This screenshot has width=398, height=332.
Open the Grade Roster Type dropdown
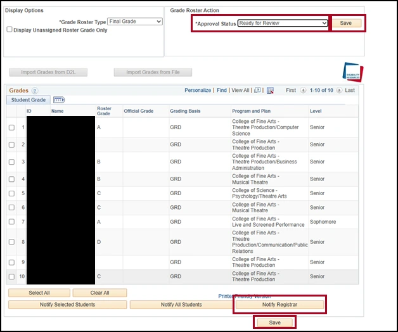[x=135, y=22]
